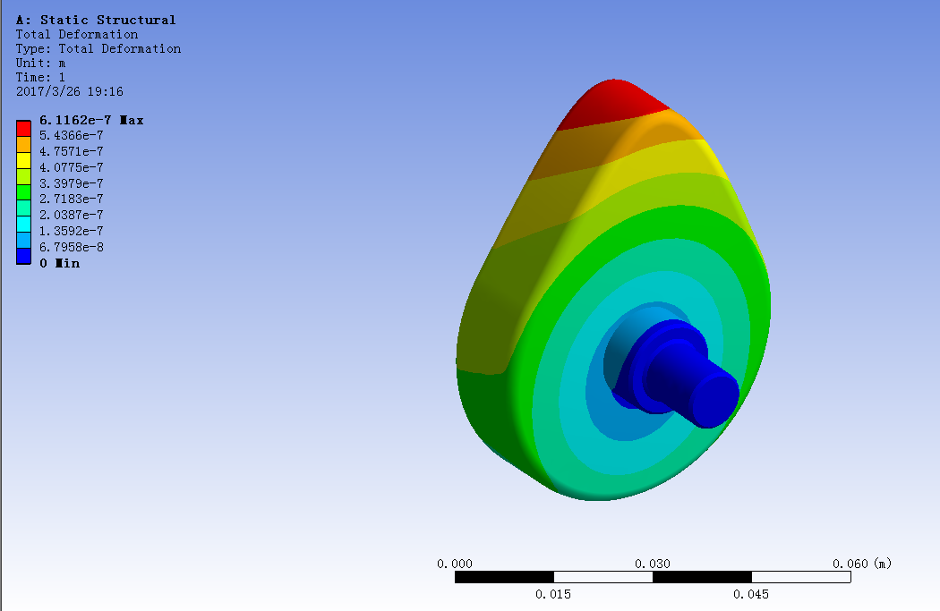940x611 pixels.
Task: Click the 'Time: 1' line
Action: [x=41, y=77]
